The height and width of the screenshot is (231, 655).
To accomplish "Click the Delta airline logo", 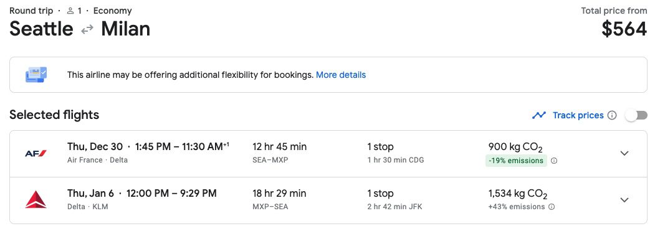I will [x=36, y=200].
